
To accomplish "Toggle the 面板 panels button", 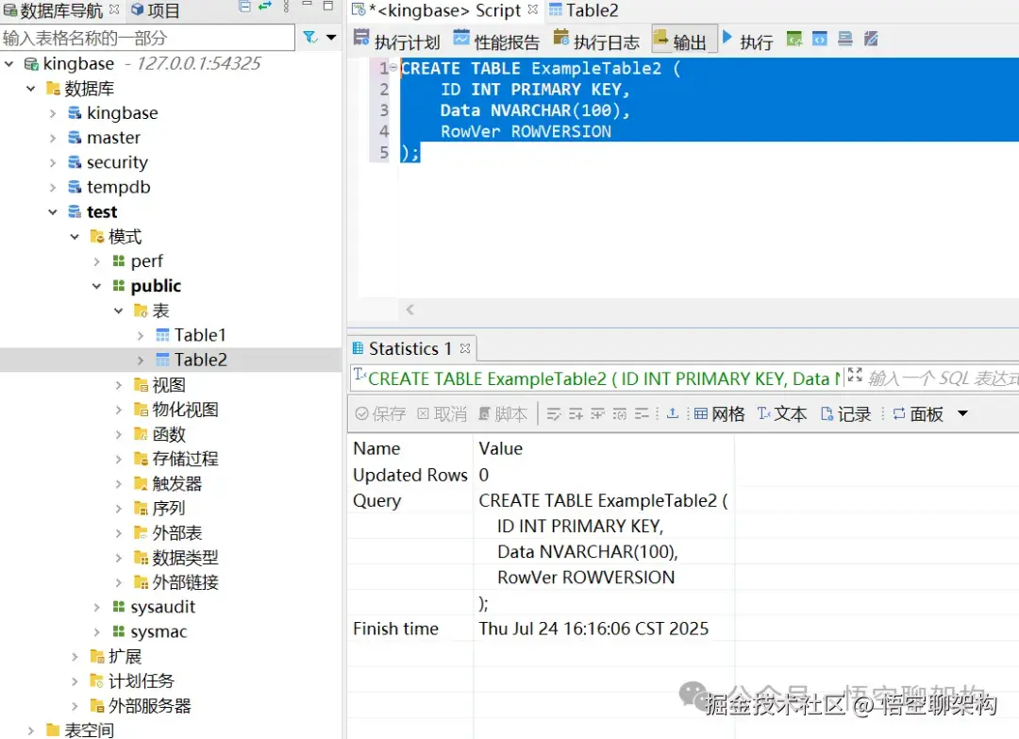I will point(918,414).
